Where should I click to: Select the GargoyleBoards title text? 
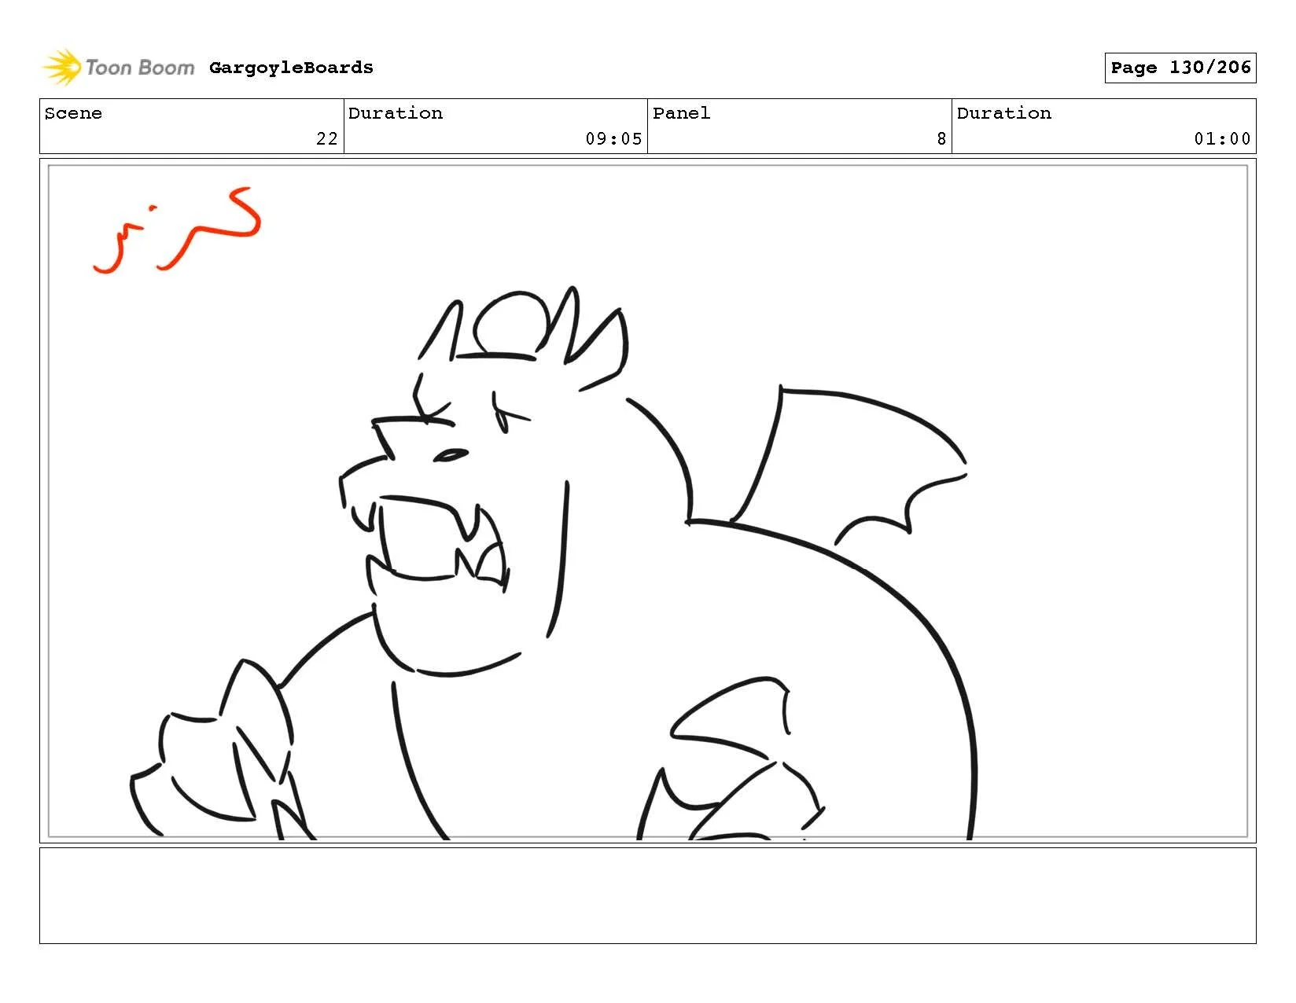(291, 68)
